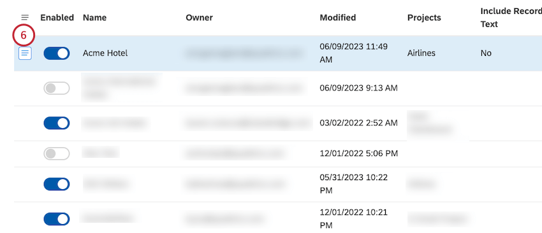Viewport: 542px width, 233px height.
Task: Sort by the Modified column header
Action: (x=338, y=17)
